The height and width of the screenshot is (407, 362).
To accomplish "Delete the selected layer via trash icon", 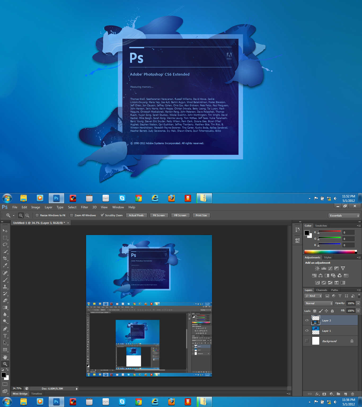I will (x=353, y=394).
